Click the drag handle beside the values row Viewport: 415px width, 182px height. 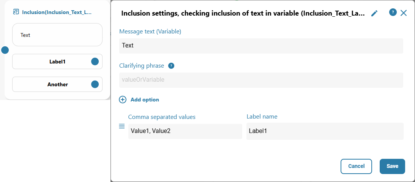pyautogui.click(x=122, y=126)
